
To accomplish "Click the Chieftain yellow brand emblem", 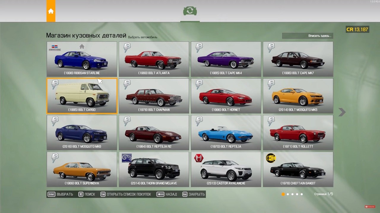I will [270, 158].
